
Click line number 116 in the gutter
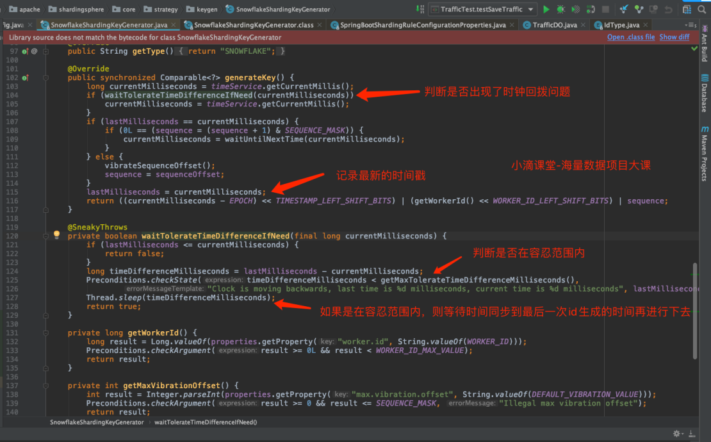(x=12, y=201)
